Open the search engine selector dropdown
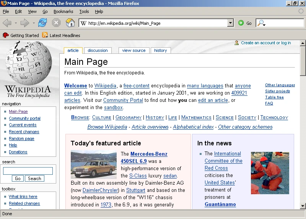The width and height of the screenshot is (306, 219). [x=261, y=23]
